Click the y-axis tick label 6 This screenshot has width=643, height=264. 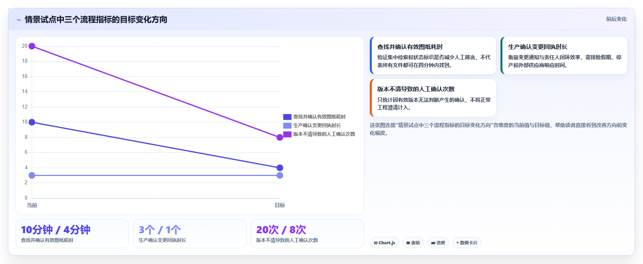[26, 152]
